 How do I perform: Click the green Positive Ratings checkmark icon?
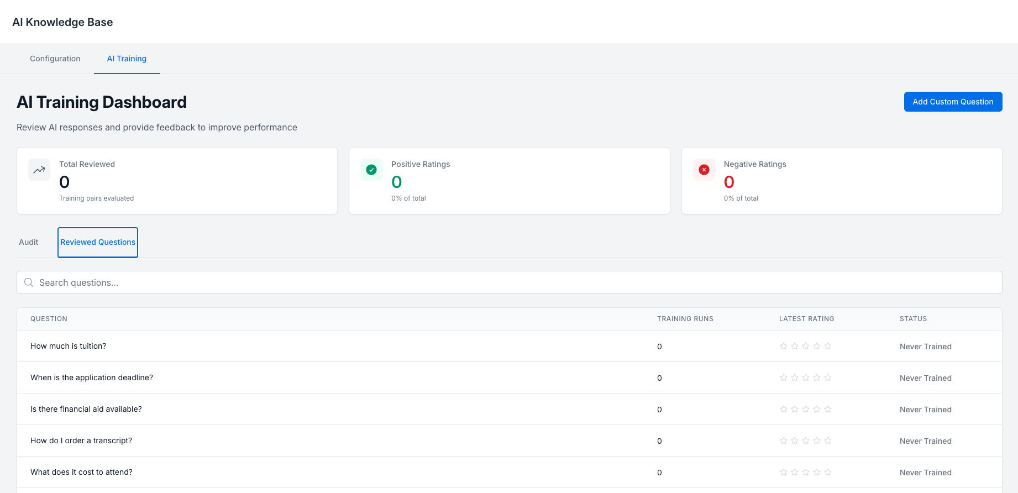coord(371,170)
